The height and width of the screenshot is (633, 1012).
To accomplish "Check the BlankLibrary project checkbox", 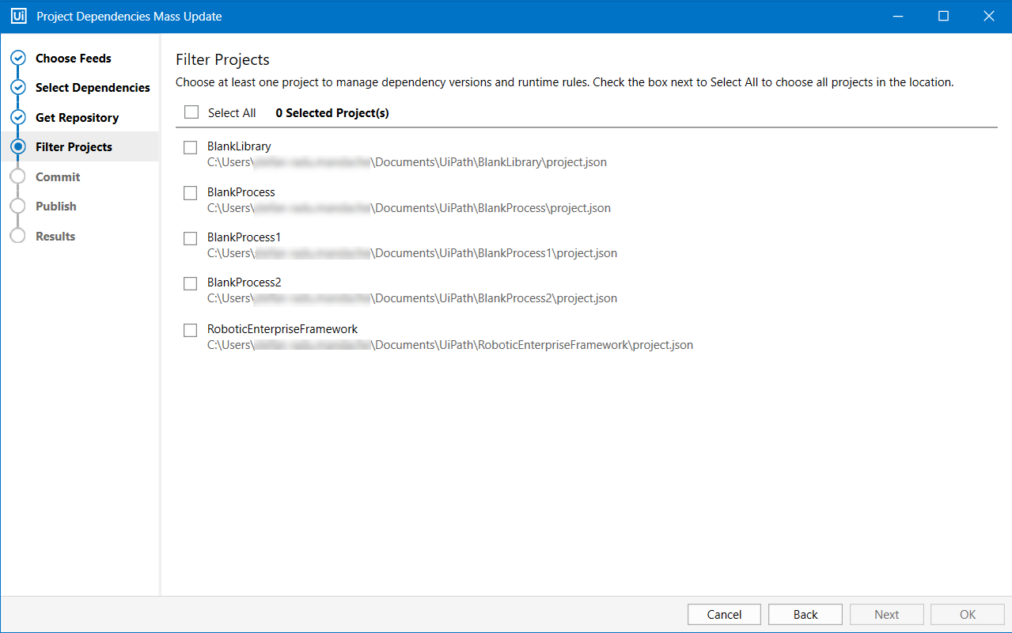I will click(x=190, y=147).
